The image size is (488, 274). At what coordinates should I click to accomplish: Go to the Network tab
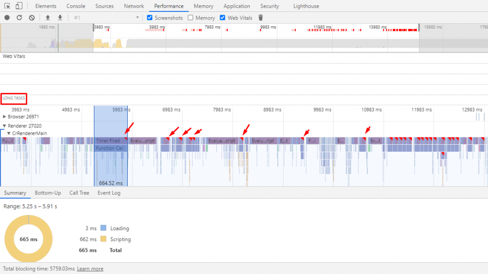tap(134, 6)
